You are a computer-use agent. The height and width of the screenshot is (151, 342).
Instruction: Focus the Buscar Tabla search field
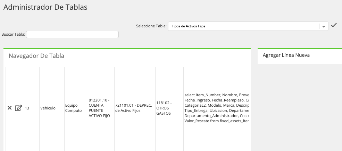(x=72, y=34)
